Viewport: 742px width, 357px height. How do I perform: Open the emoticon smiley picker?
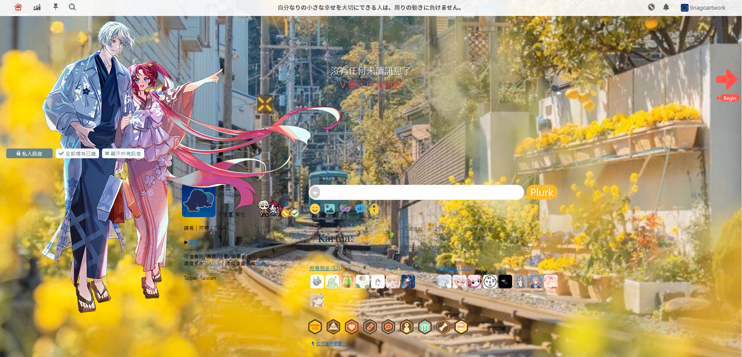pyautogui.click(x=315, y=209)
